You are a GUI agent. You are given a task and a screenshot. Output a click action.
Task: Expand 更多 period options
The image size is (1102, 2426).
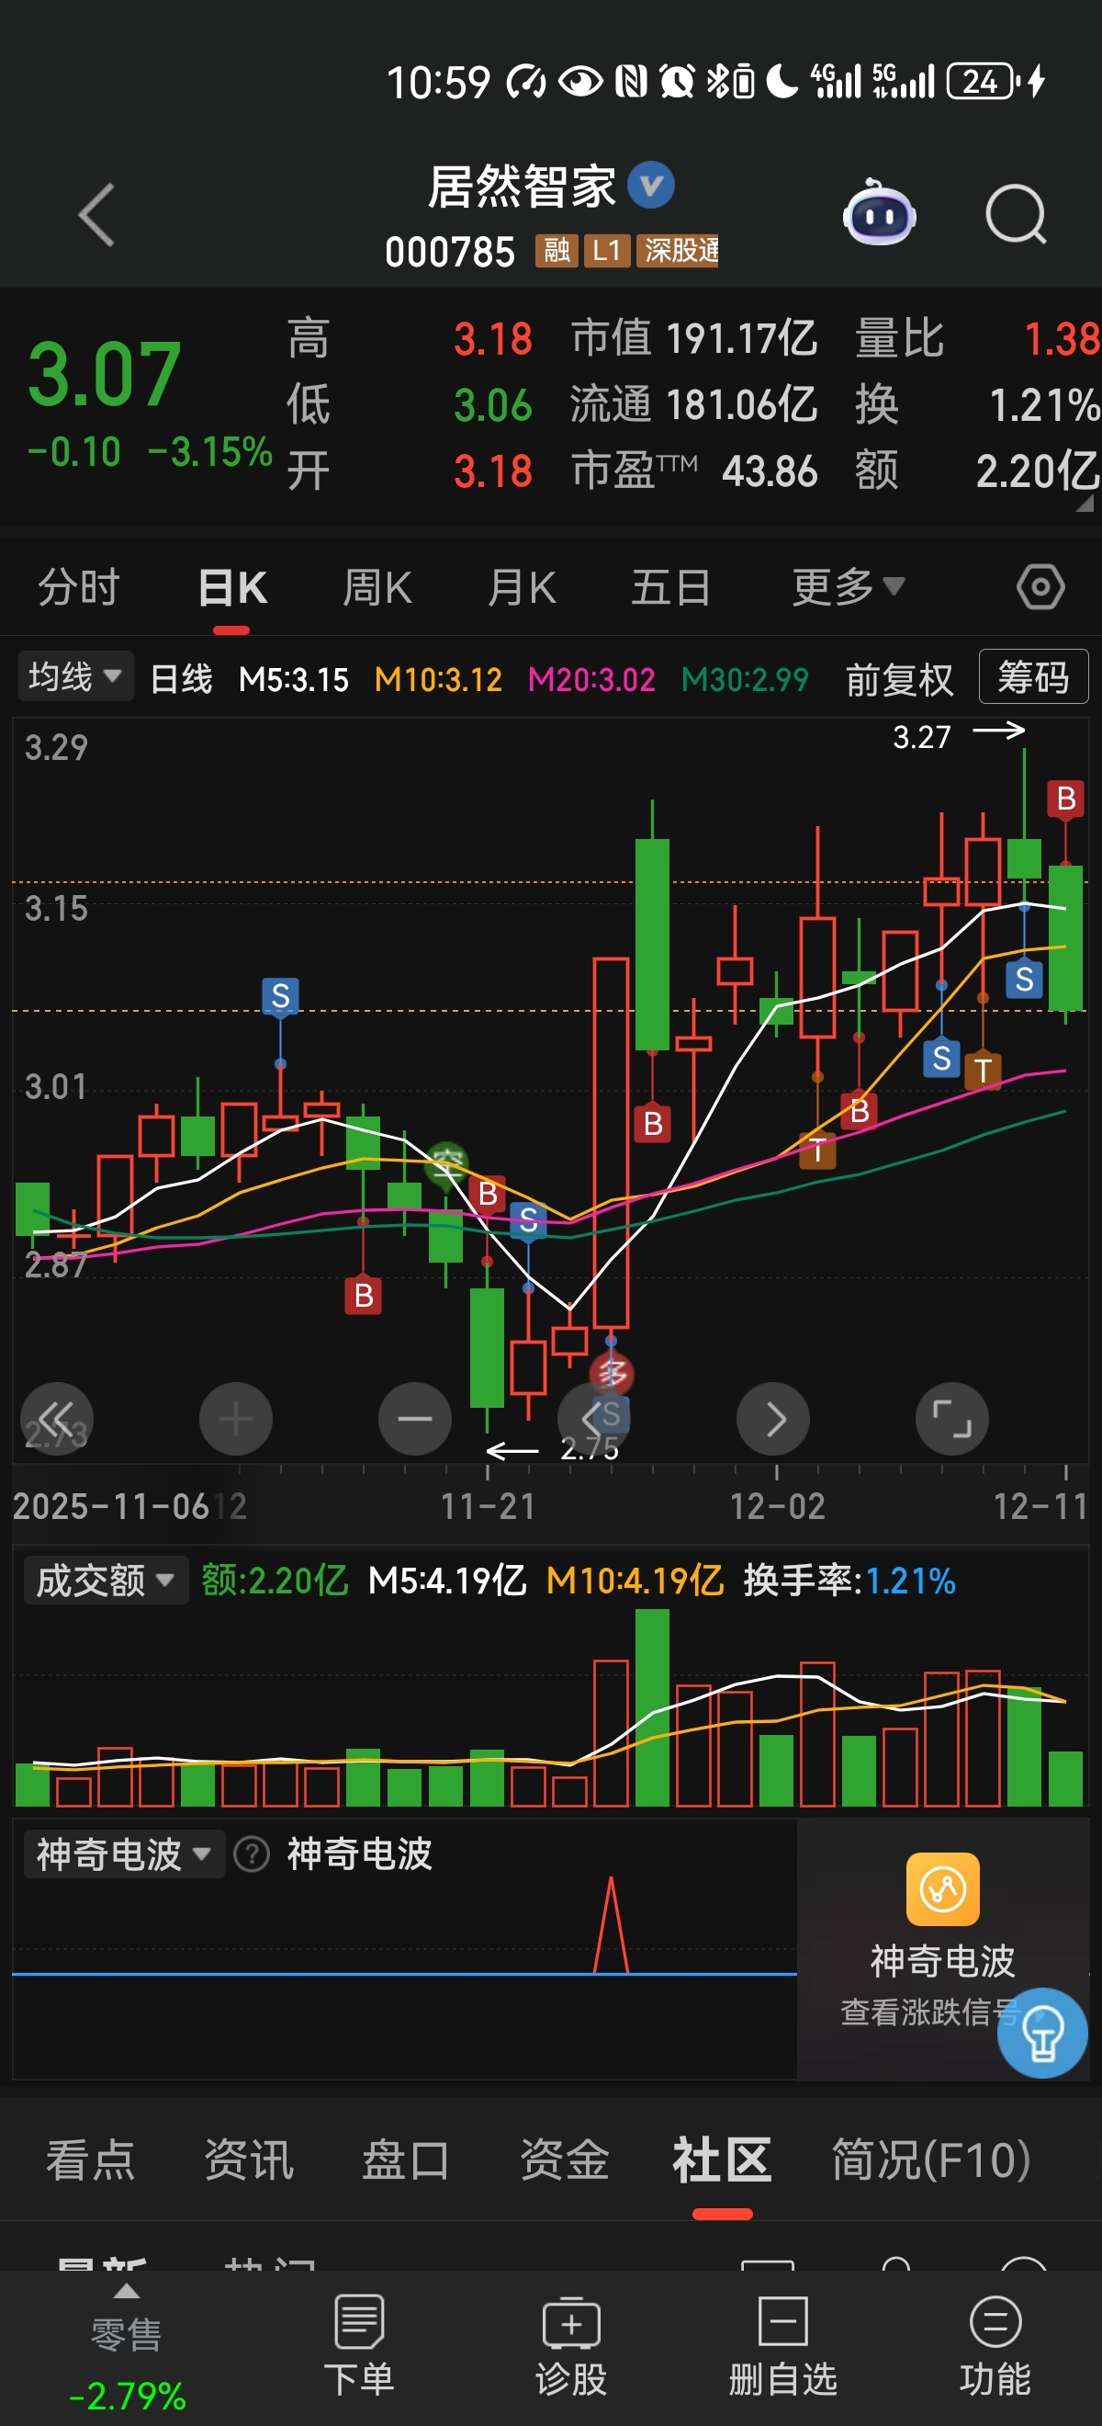pyautogui.click(x=848, y=588)
